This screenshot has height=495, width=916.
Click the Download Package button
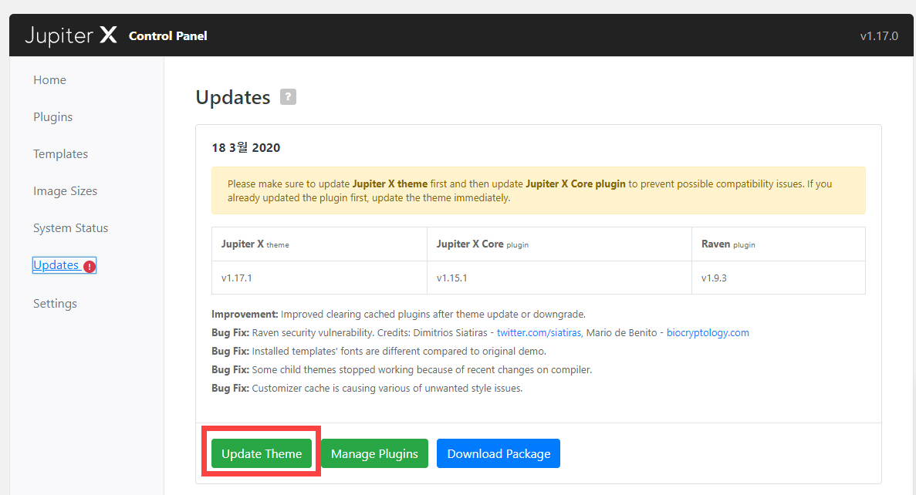(499, 453)
